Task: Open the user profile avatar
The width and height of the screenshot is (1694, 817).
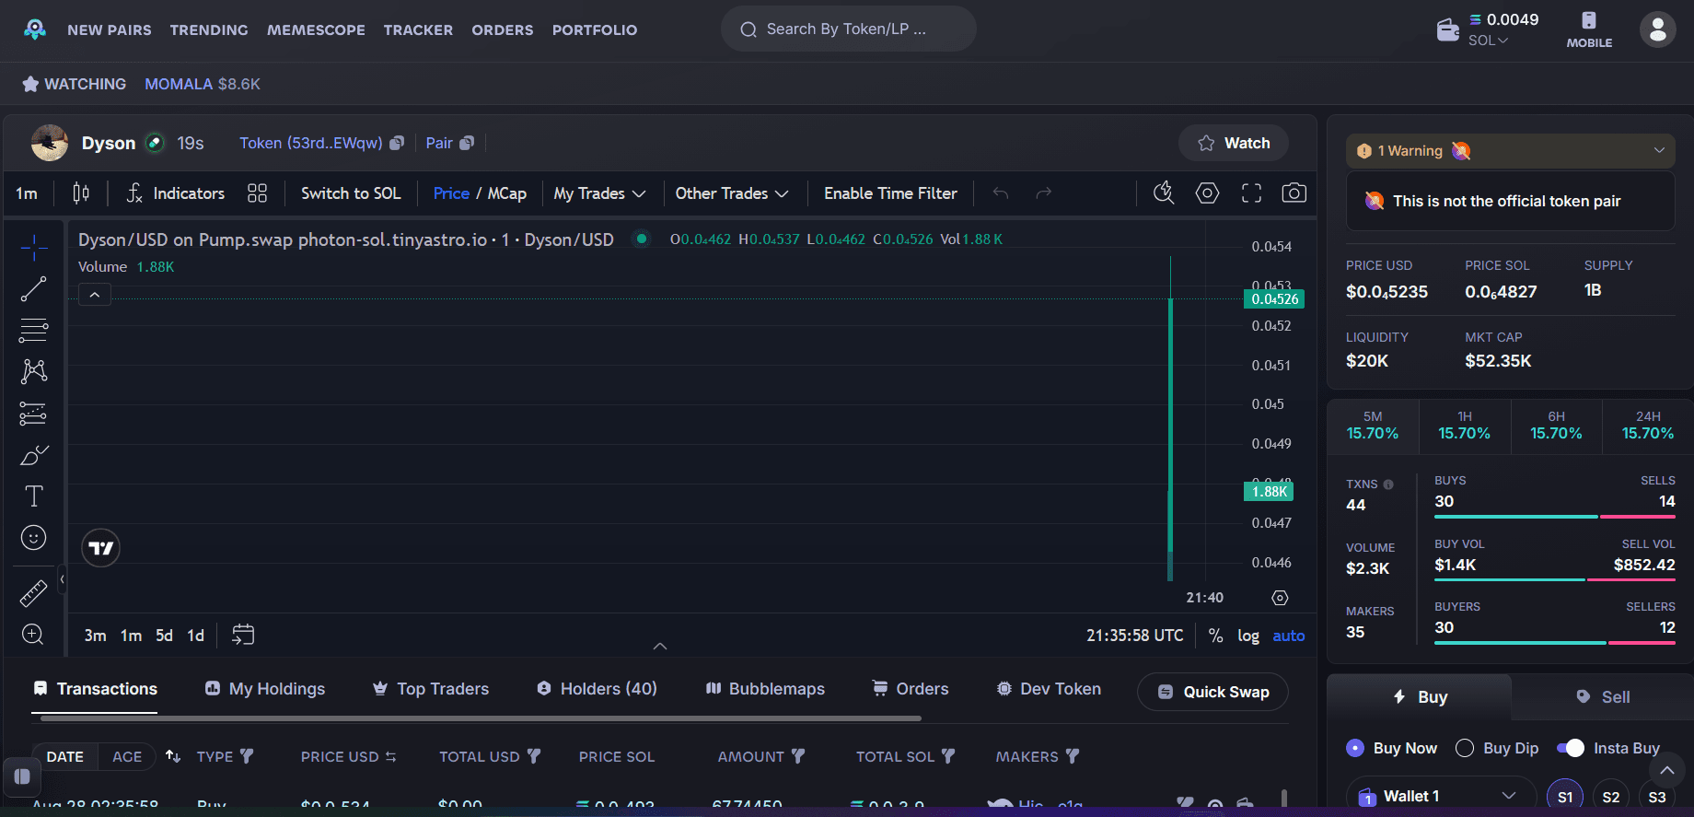Action: coord(1658,30)
